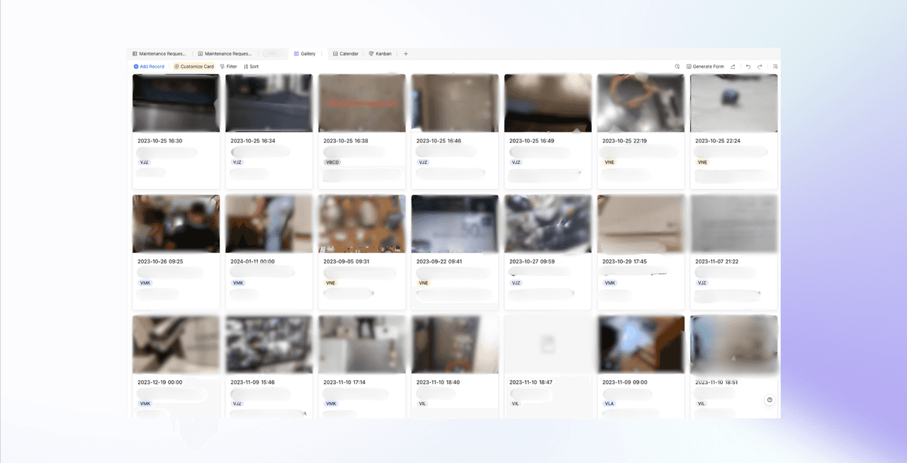Switch to the Kanban view tab
The width and height of the screenshot is (907, 463).
(x=381, y=54)
